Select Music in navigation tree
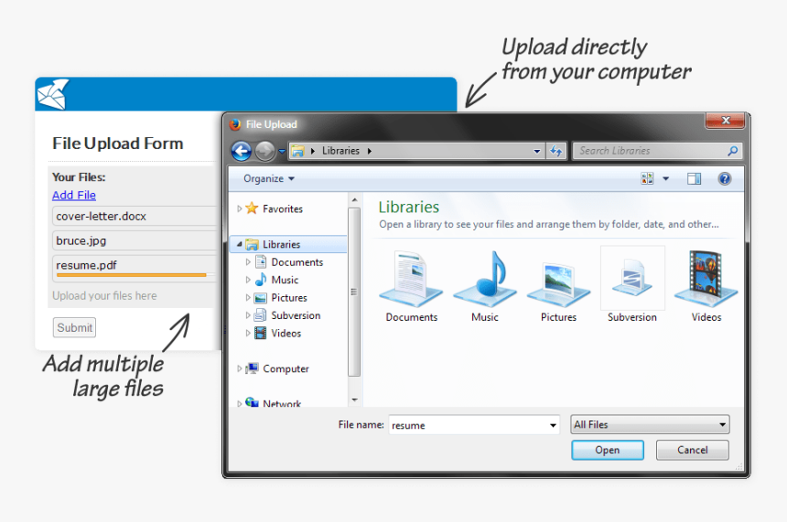Image resolution: width=787 pixels, height=522 pixels. [x=285, y=280]
